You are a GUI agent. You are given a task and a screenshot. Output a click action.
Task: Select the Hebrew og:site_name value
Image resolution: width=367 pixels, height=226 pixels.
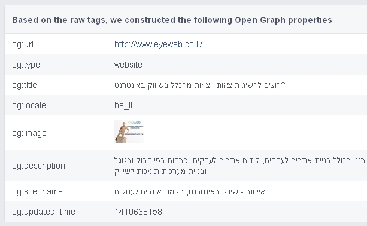tap(190, 192)
